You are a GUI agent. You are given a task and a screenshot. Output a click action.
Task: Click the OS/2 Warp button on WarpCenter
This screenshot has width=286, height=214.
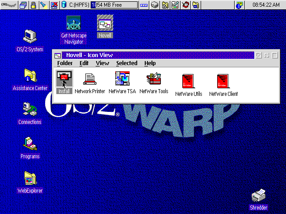coord(9,5)
